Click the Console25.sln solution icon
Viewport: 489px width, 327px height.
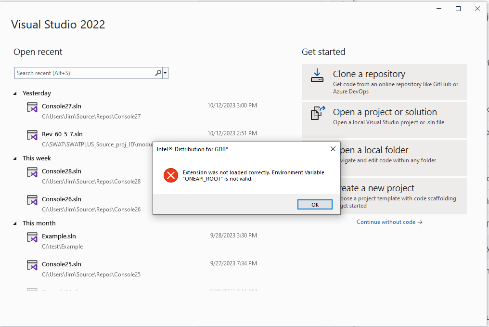32,265
